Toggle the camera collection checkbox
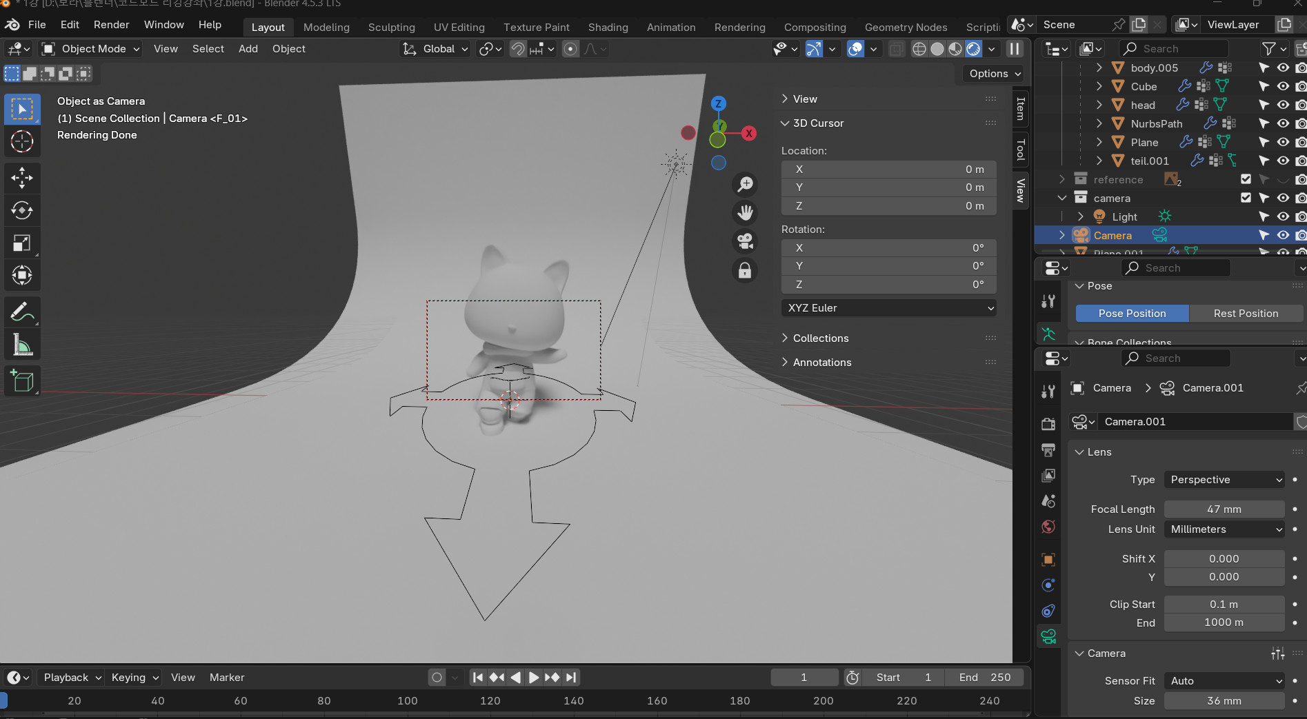1307x719 pixels. coord(1246,198)
